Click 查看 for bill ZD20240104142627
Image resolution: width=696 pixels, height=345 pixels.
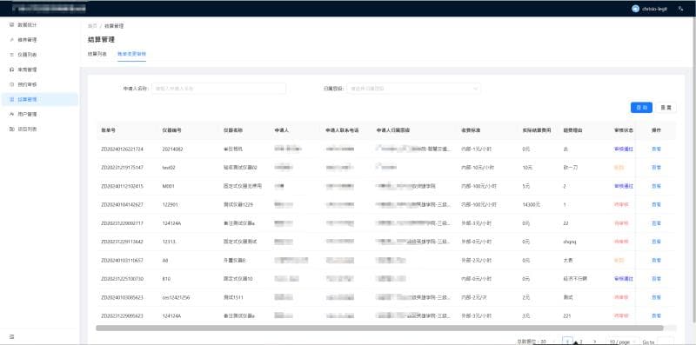click(x=656, y=204)
